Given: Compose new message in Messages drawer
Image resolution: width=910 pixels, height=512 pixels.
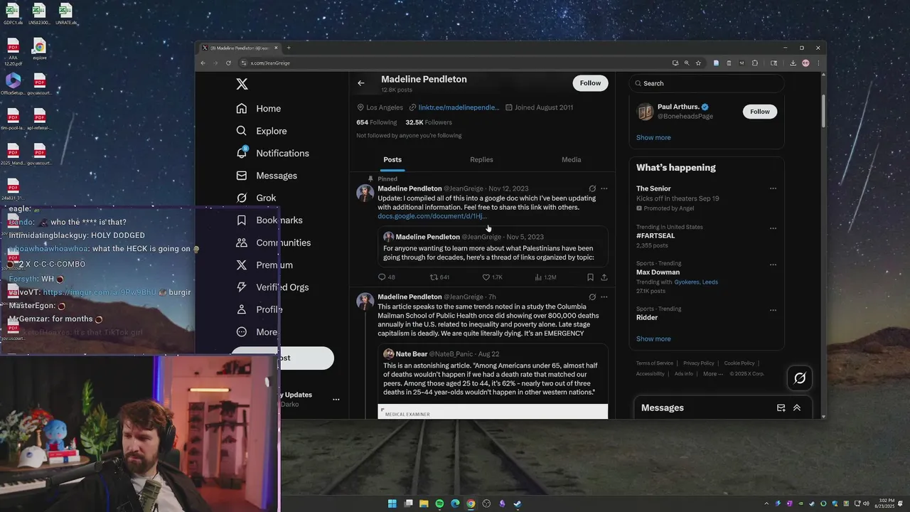Looking at the screenshot, I should [x=781, y=407].
